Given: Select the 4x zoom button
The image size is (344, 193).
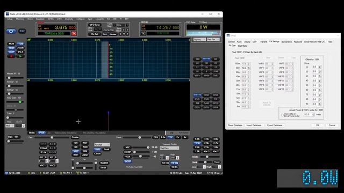Looking at the screenshot, I should [185, 137].
